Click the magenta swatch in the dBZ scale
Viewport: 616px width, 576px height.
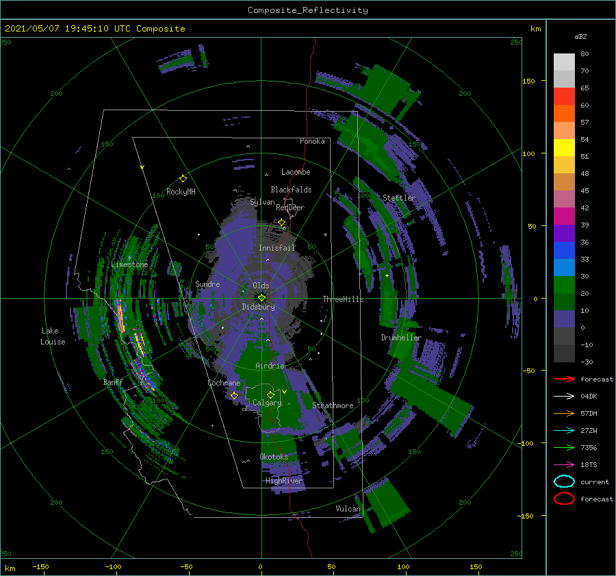pos(564,216)
